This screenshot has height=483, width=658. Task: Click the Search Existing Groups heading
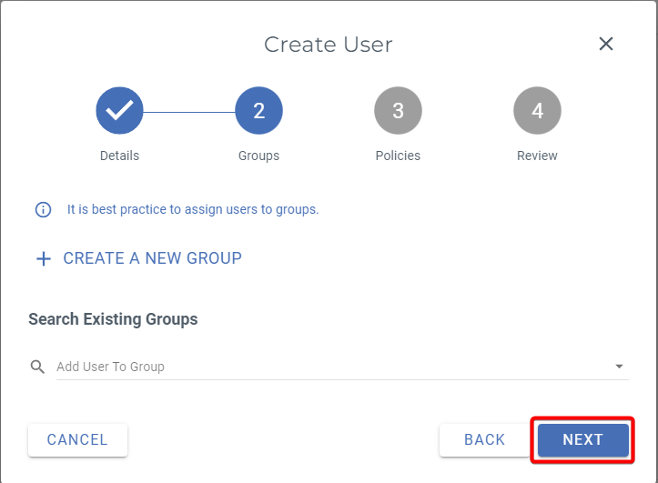113,319
